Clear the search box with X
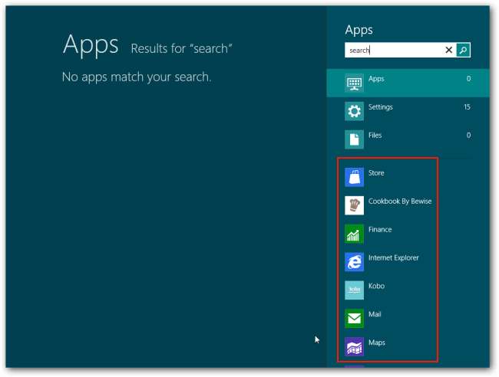The image size is (499, 377). coord(449,50)
